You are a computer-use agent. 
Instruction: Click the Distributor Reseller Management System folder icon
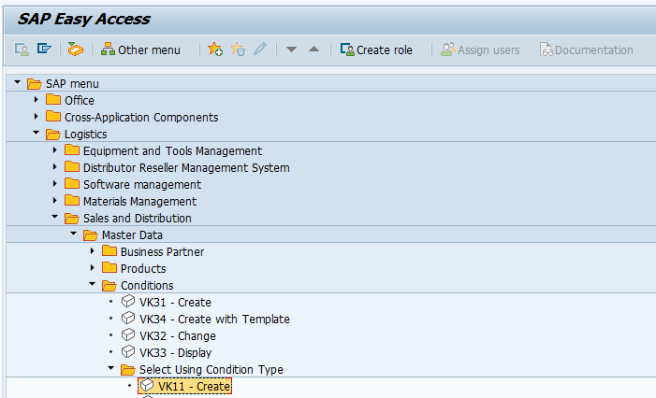[x=72, y=167]
